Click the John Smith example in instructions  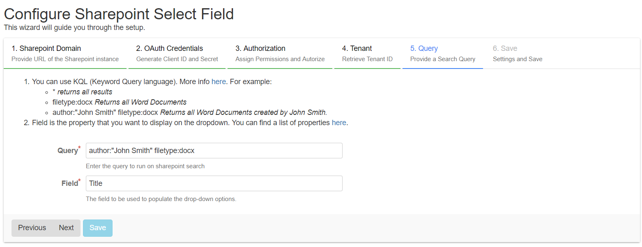pos(189,112)
